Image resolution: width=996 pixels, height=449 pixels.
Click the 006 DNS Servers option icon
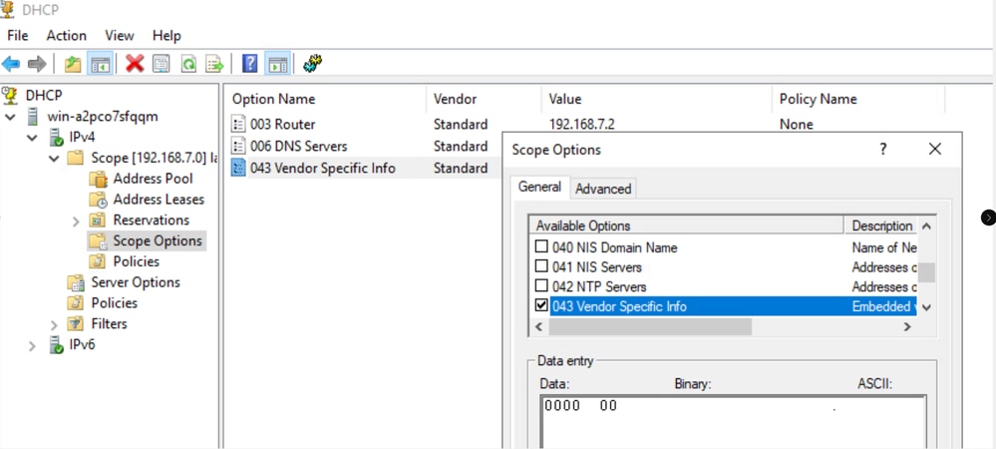tap(238, 147)
